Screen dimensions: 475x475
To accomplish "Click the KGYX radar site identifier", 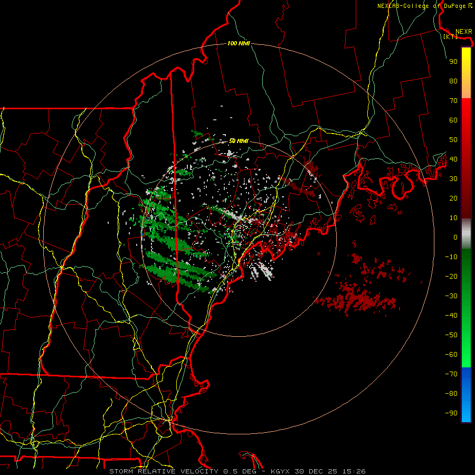I will point(280,471).
